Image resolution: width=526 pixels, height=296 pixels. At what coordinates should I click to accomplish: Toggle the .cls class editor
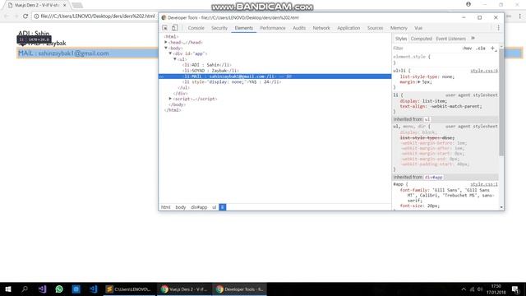coord(481,49)
